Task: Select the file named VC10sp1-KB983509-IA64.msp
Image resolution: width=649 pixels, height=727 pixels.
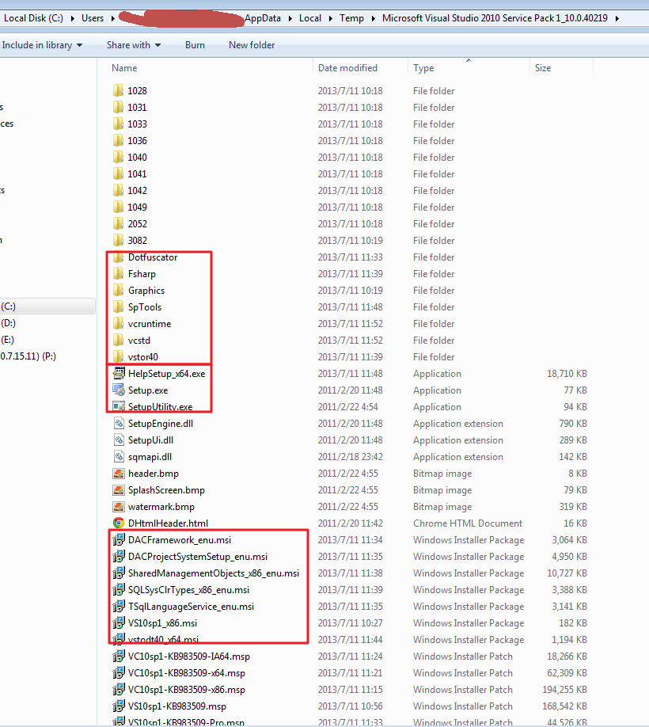Action: (189, 657)
